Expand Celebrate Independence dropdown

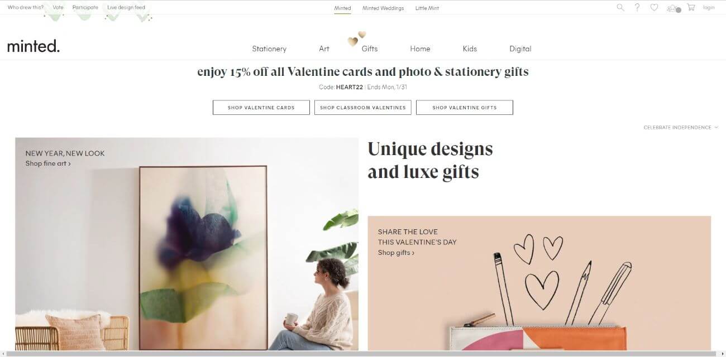[x=681, y=127]
